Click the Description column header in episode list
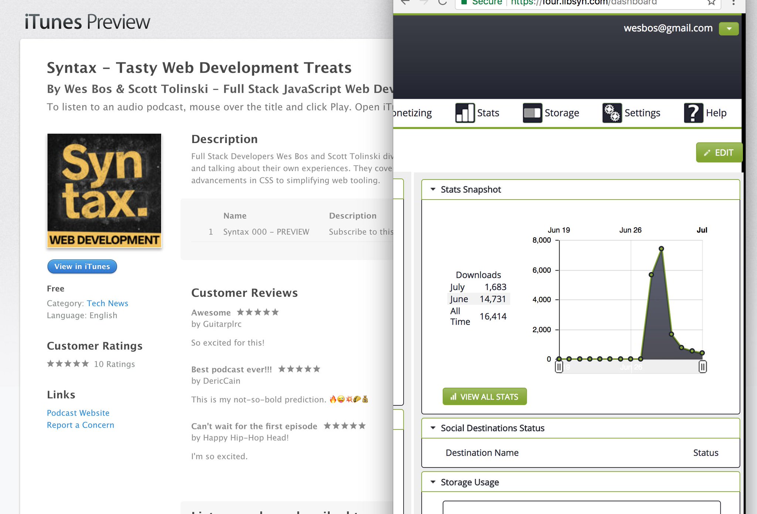The width and height of the screenshot is (757, 514). click(353, 216)
